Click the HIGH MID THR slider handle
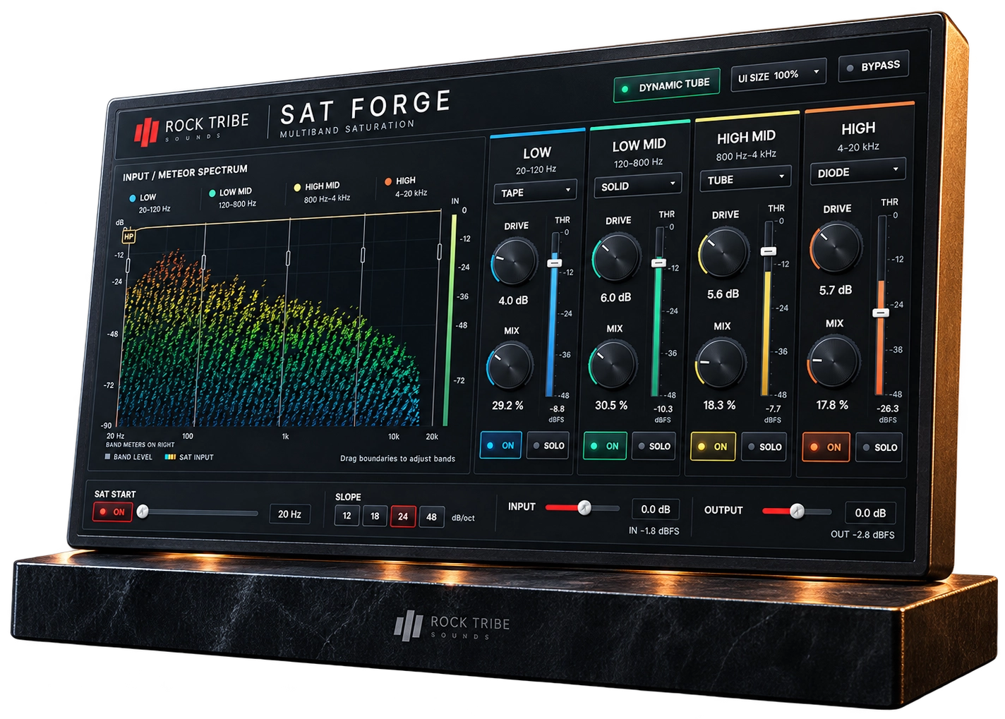This screenshot has height=719, width=1005. 769,250
